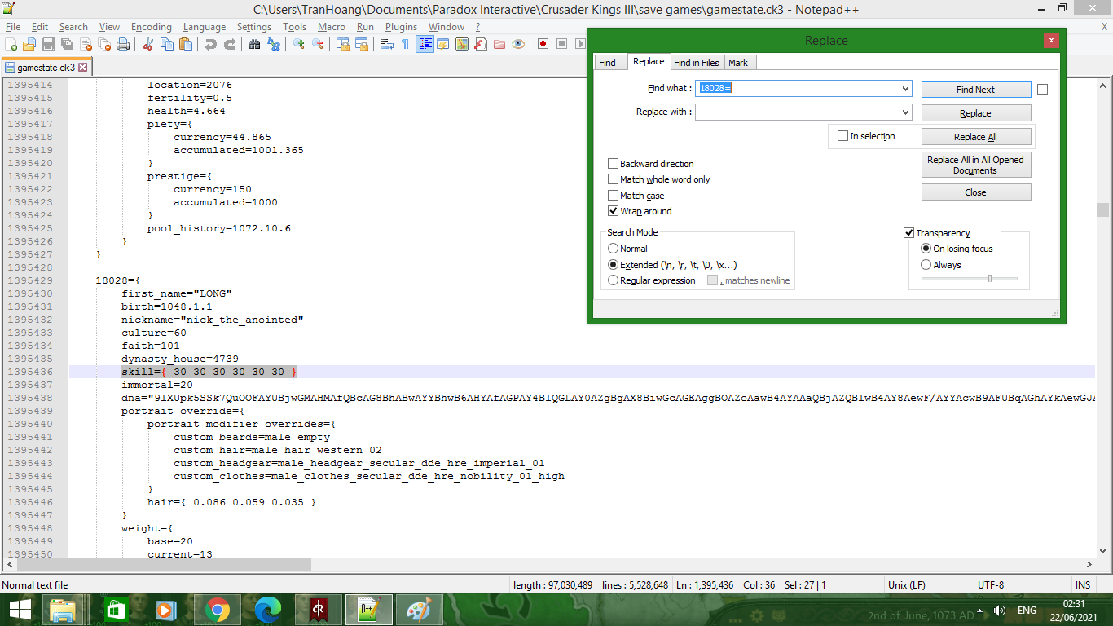
Task: Cut selection using the scissors icon
Action: 148,44
